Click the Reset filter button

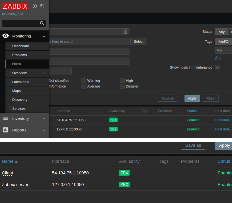pyautogui.click(x=211, y=98)
